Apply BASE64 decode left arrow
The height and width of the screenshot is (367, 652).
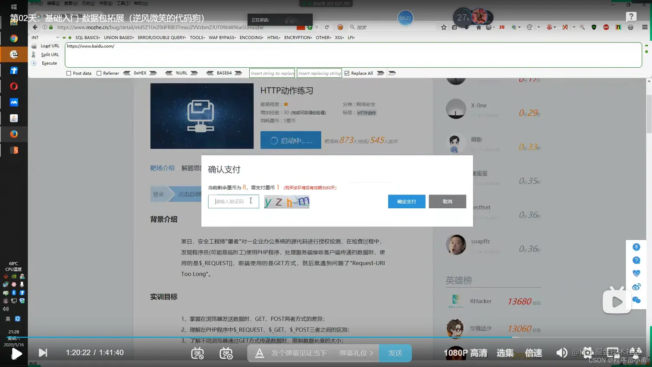tap(210, 73)
